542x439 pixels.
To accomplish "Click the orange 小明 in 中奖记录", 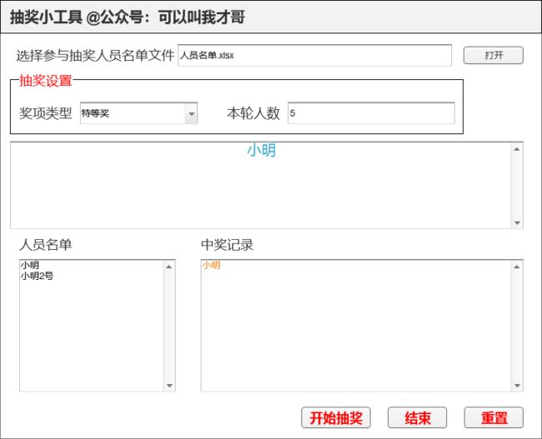I will [211, 265].
